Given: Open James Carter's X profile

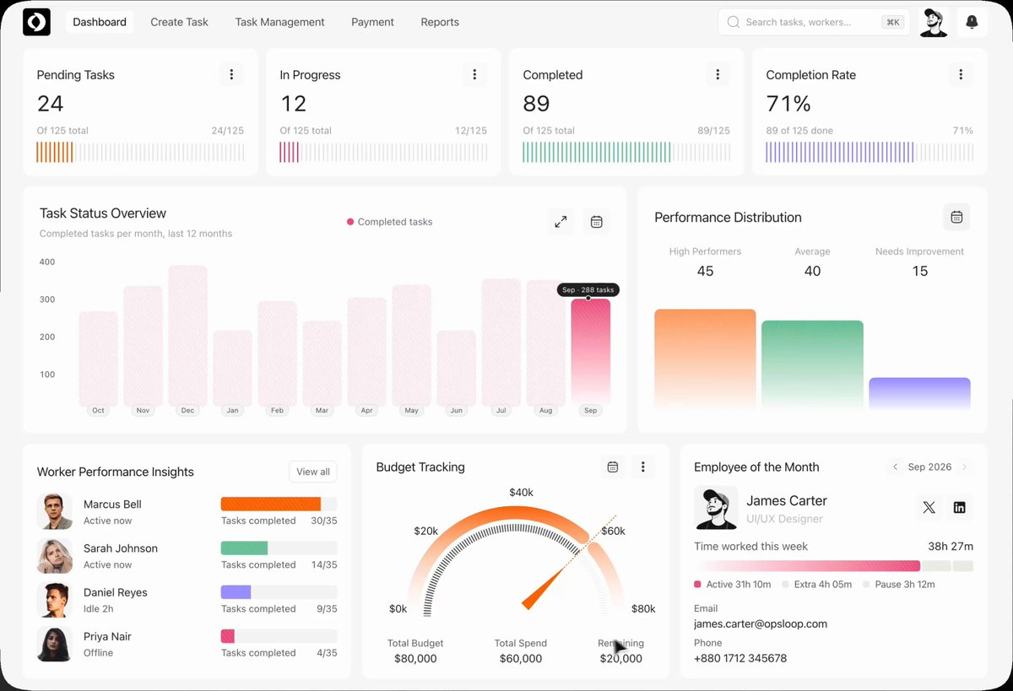Looking at the screenshot, I should coord(929,507).
